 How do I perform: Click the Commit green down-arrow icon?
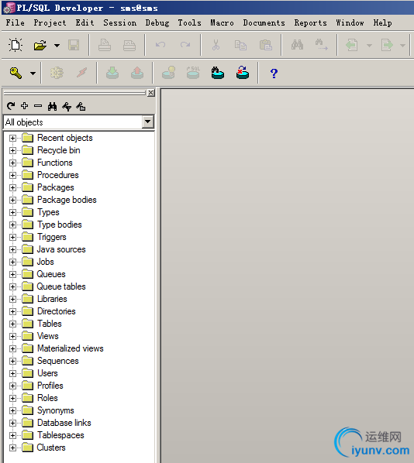(112, 73)
